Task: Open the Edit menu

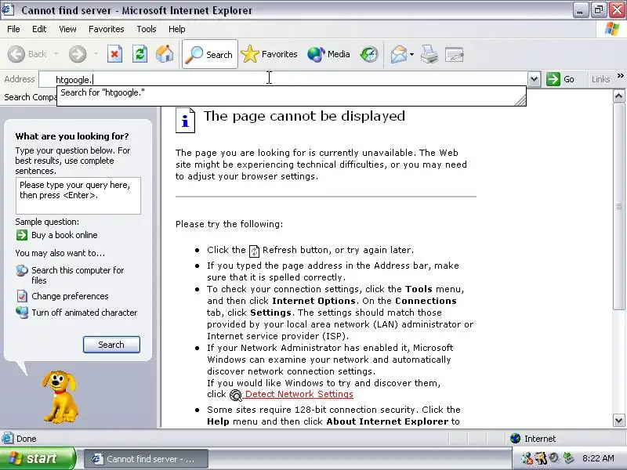Action: pos(39,29)
